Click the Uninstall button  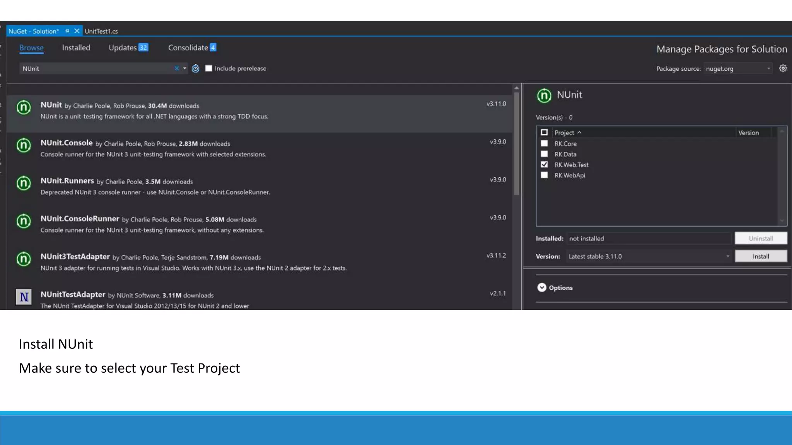point(761,238)
